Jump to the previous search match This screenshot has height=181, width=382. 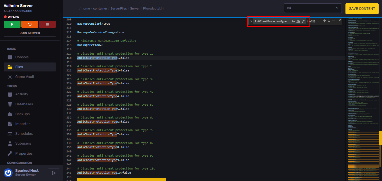coord(324,21)
